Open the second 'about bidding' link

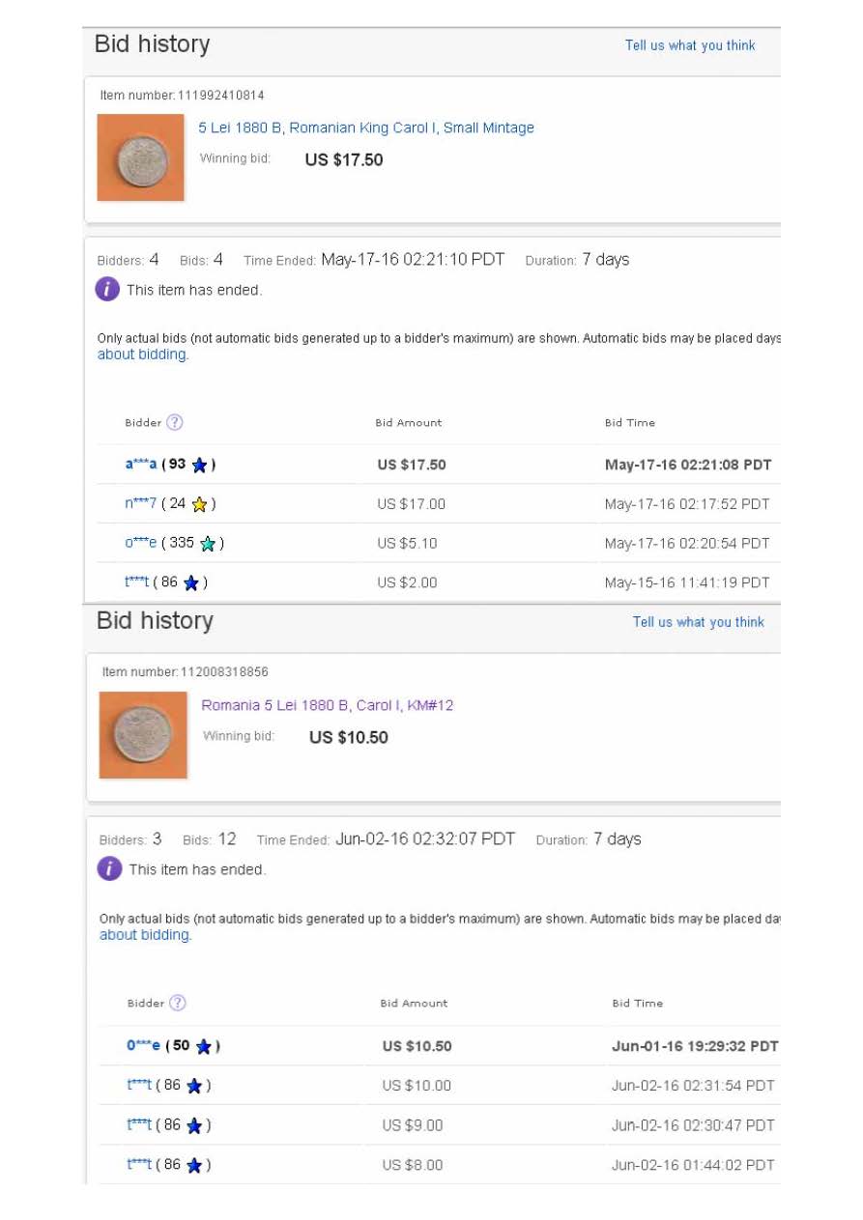(x=144, y=935)
